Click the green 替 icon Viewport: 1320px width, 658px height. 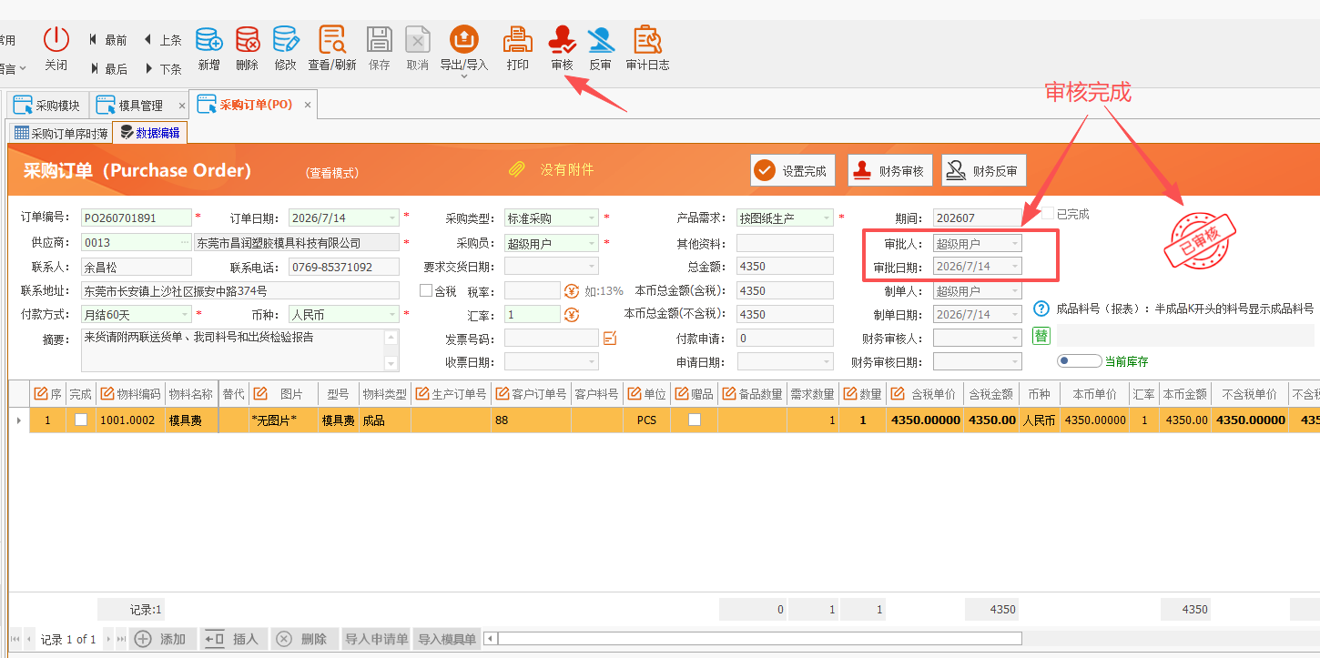(1041, 337)
